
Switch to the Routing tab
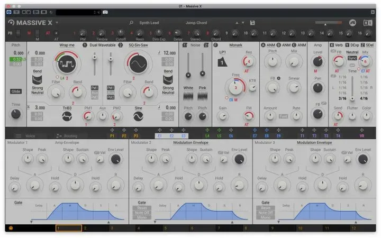pos(71,136)
